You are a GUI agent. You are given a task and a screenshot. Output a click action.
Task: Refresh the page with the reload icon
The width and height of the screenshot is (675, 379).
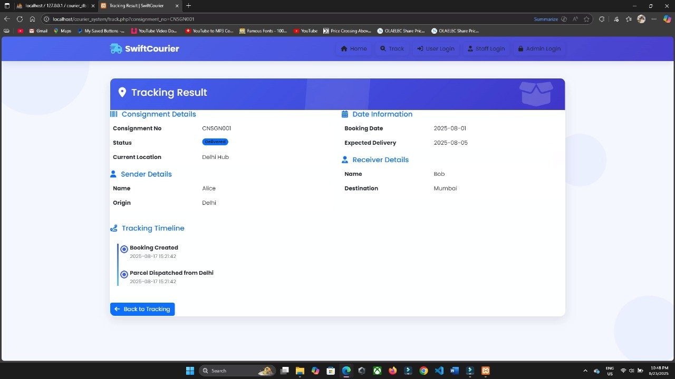tap(20, 19)
